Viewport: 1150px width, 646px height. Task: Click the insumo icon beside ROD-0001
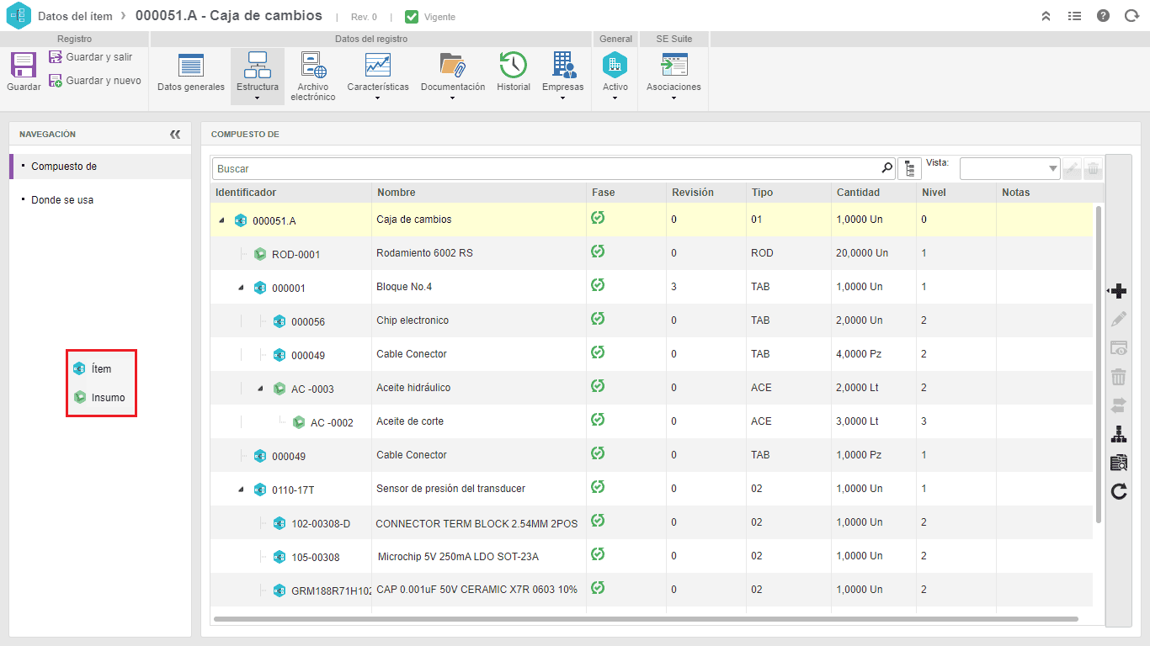pyautogui.click(x=260, y=254)
